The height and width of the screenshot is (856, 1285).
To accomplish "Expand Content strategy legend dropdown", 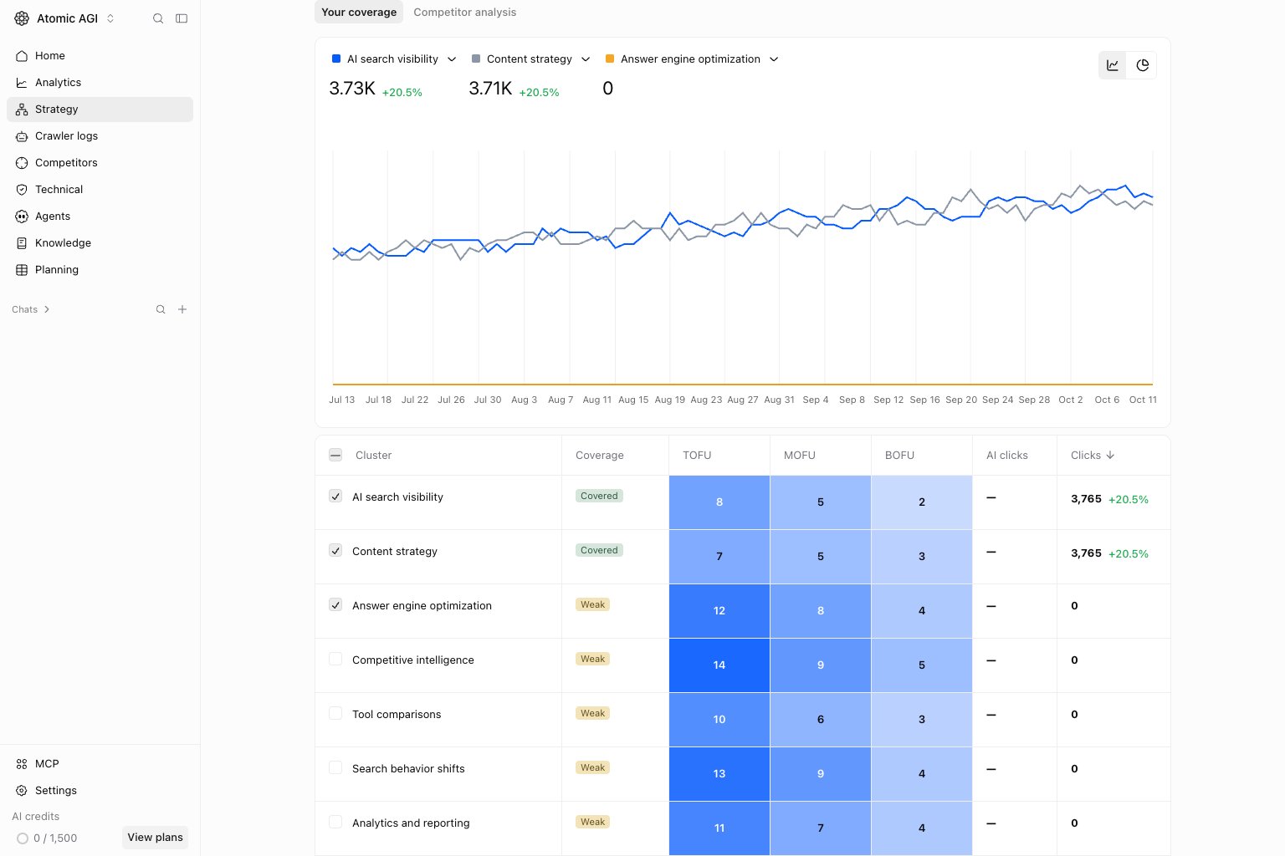I will coord(586,59).
